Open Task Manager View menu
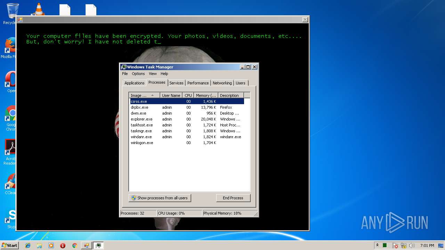Viewport: 445px width, 250px height. 153,74
